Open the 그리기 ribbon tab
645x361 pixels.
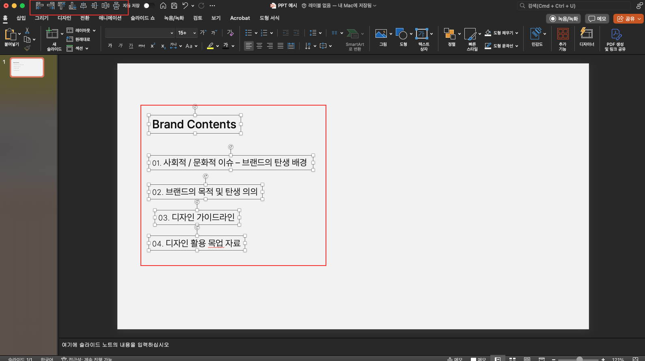click(x=41, y=18)
